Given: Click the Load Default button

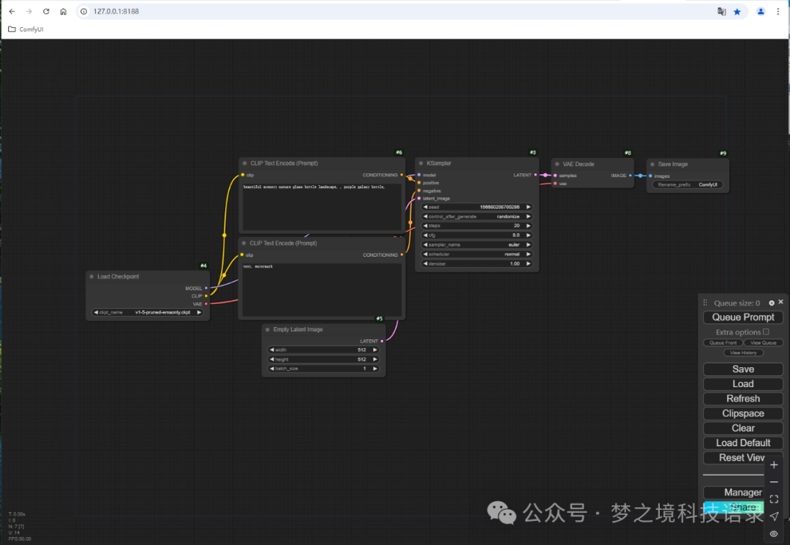Looking at the screenshot, I should coord(742,443).
